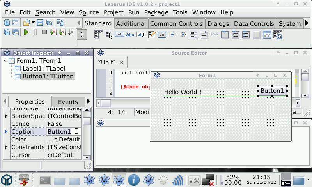Image resolution: width=312 pixels, height=187 pixels.
Task: Click the New Unit toolbar icon
Action: [7, 23]
